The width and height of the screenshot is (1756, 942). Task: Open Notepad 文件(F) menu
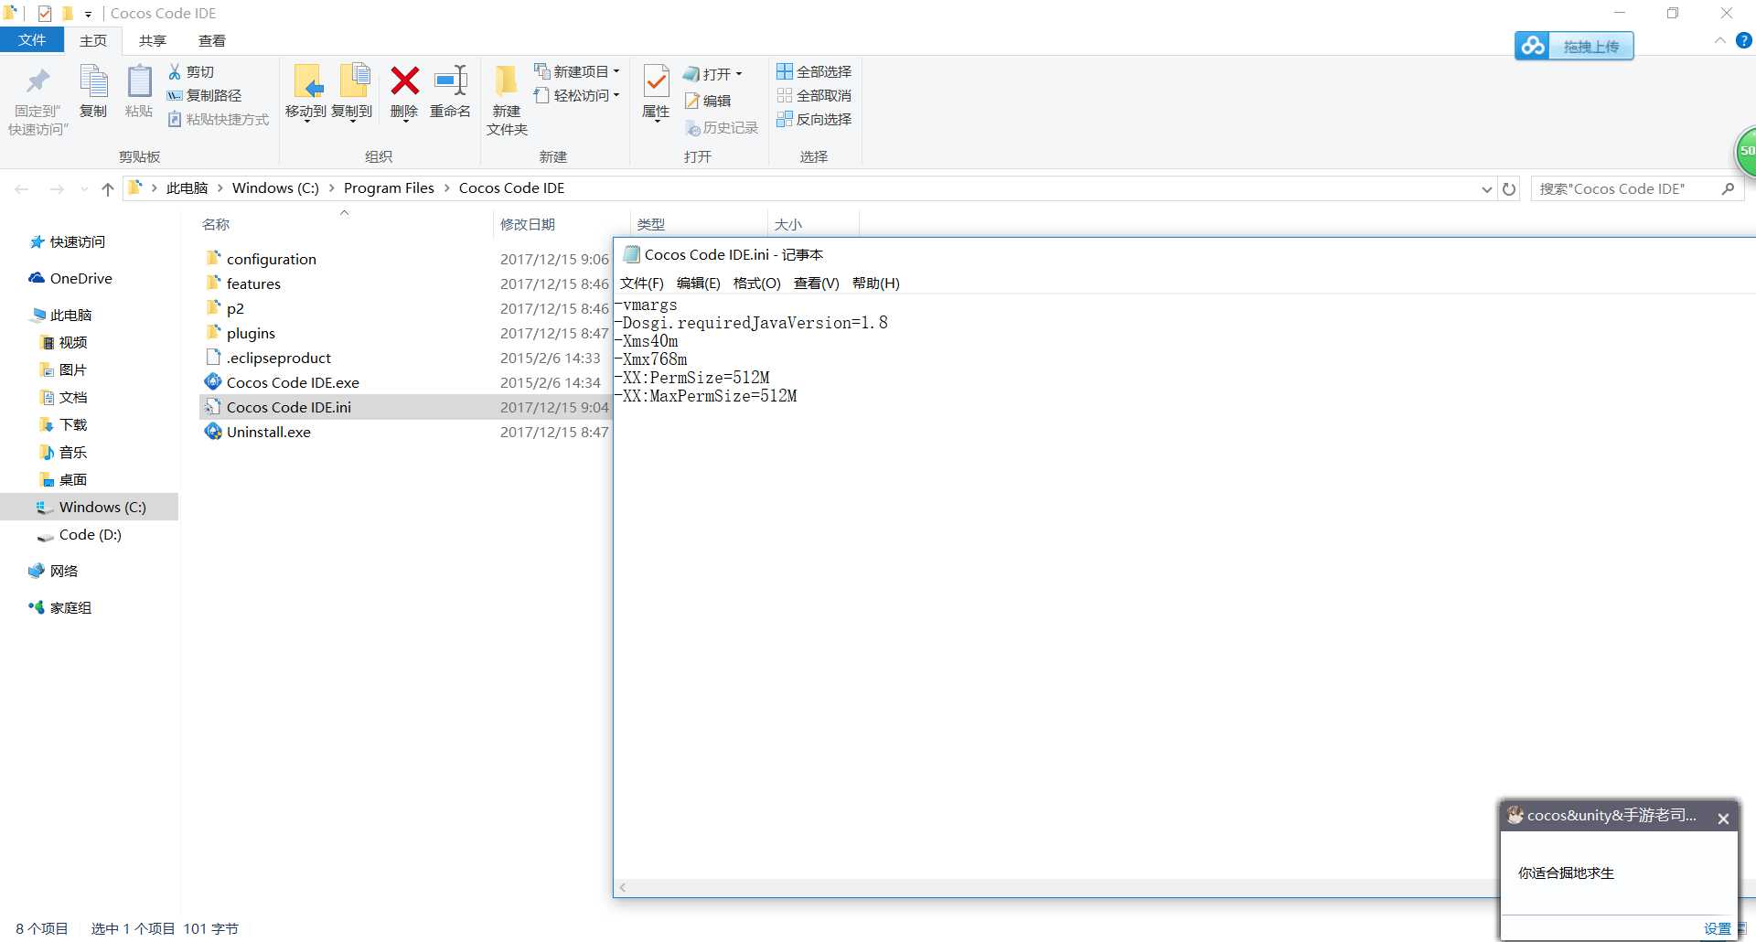642,283
